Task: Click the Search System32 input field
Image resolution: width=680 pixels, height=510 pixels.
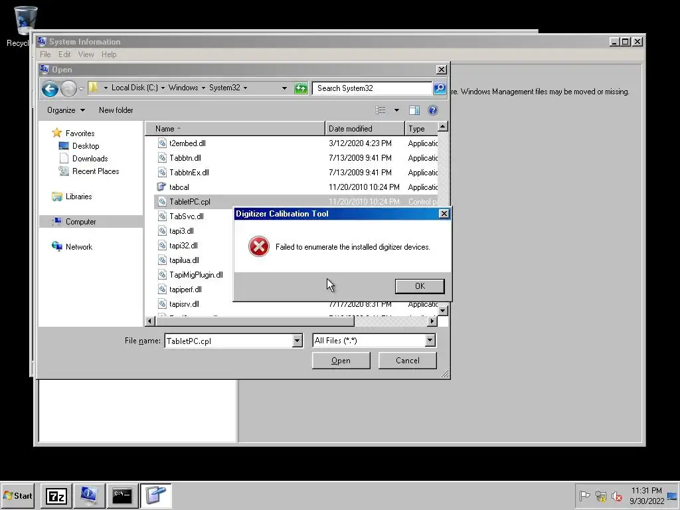Action: [372, 88]
